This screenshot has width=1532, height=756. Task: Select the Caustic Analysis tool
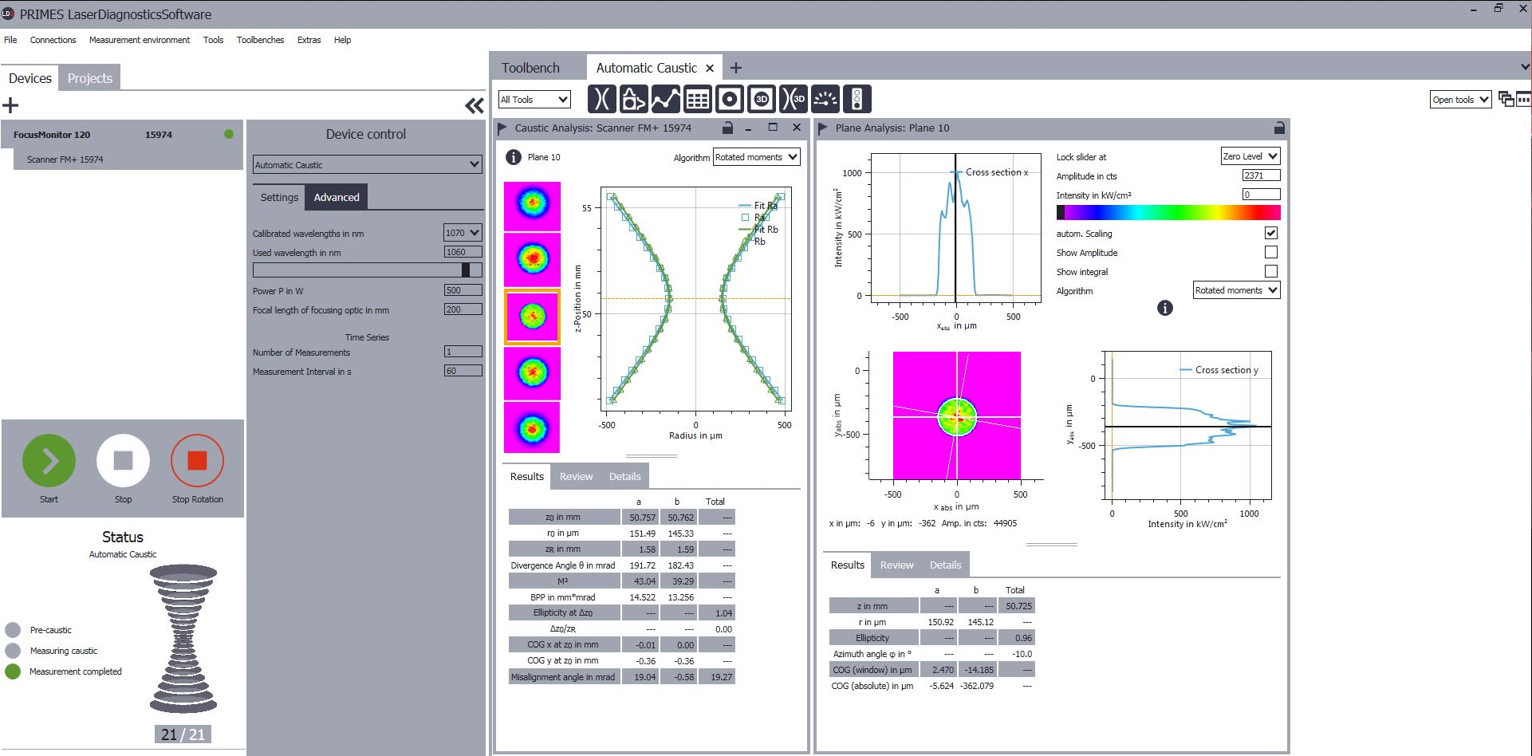(x=603, y=98)
